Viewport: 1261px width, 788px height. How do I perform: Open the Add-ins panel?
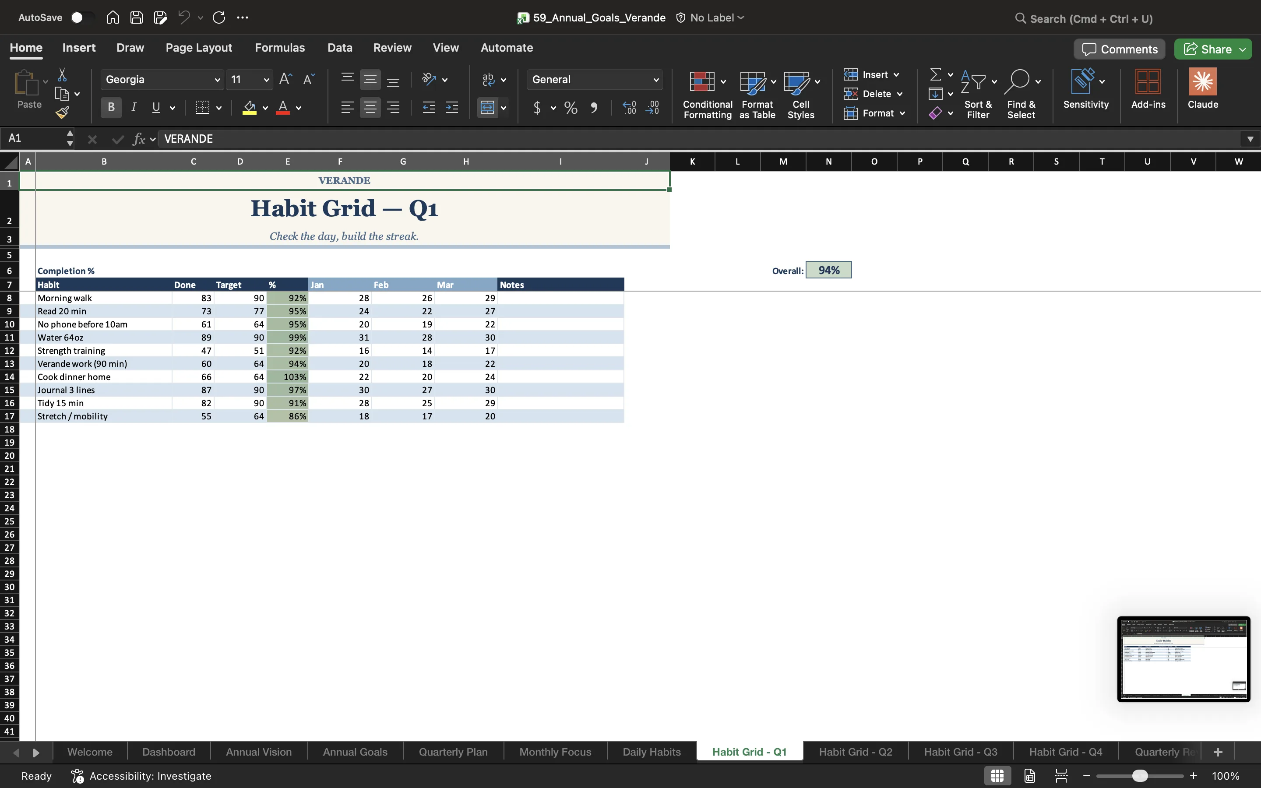click(1148, 88)
